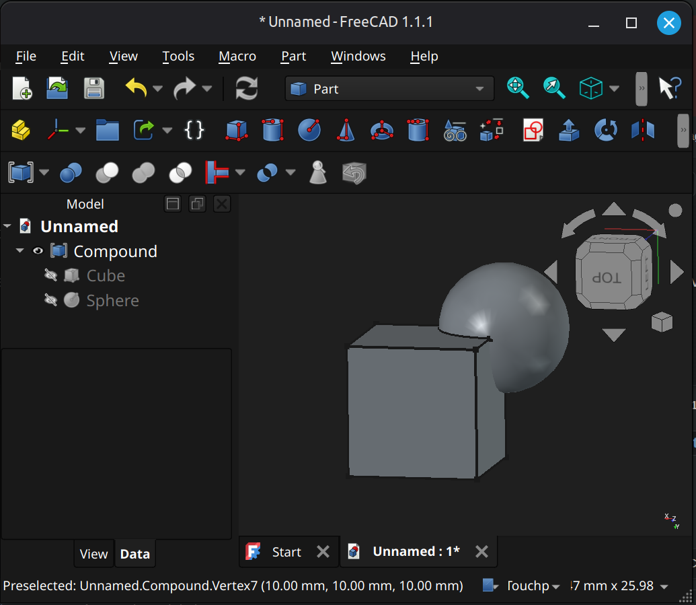Apply Boolean operation tool

pos(71,172)
